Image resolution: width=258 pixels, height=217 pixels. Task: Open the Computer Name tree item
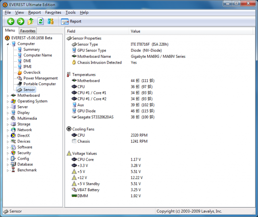click(37, 55)
